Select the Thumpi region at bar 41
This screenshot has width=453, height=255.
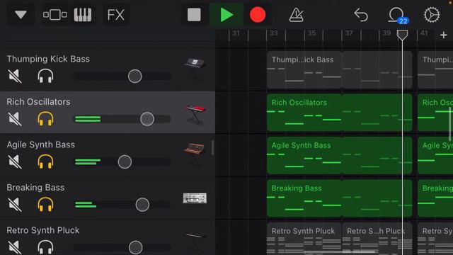435,69
